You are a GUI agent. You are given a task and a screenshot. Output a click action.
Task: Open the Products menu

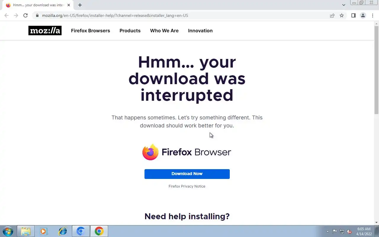[x=130, y=31]
